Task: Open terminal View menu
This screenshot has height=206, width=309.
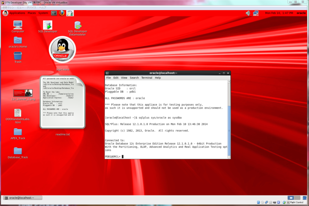Action: tap(124, 78)
